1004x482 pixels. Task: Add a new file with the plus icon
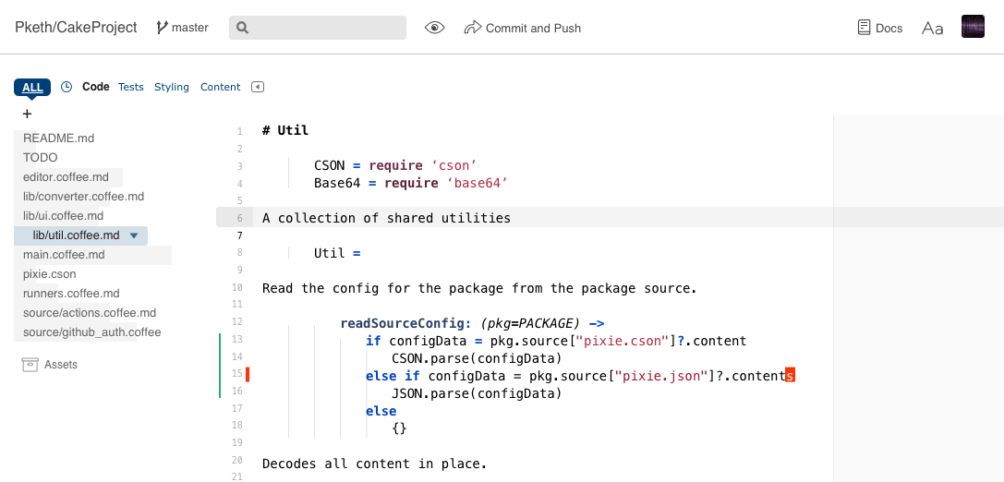coord(27,114)
